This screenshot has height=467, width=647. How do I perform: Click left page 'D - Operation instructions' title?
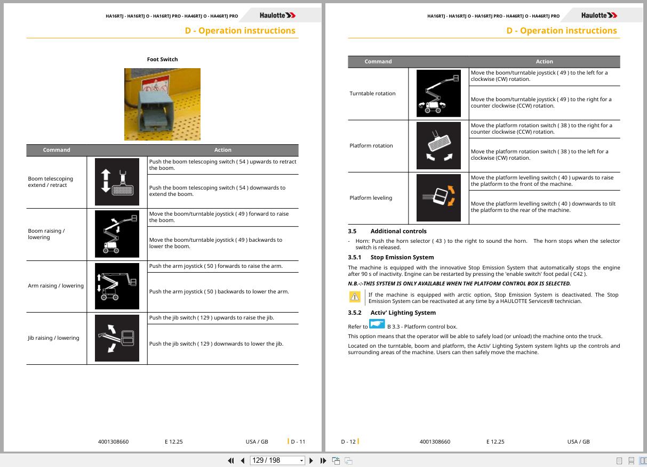tap(240, 30)
